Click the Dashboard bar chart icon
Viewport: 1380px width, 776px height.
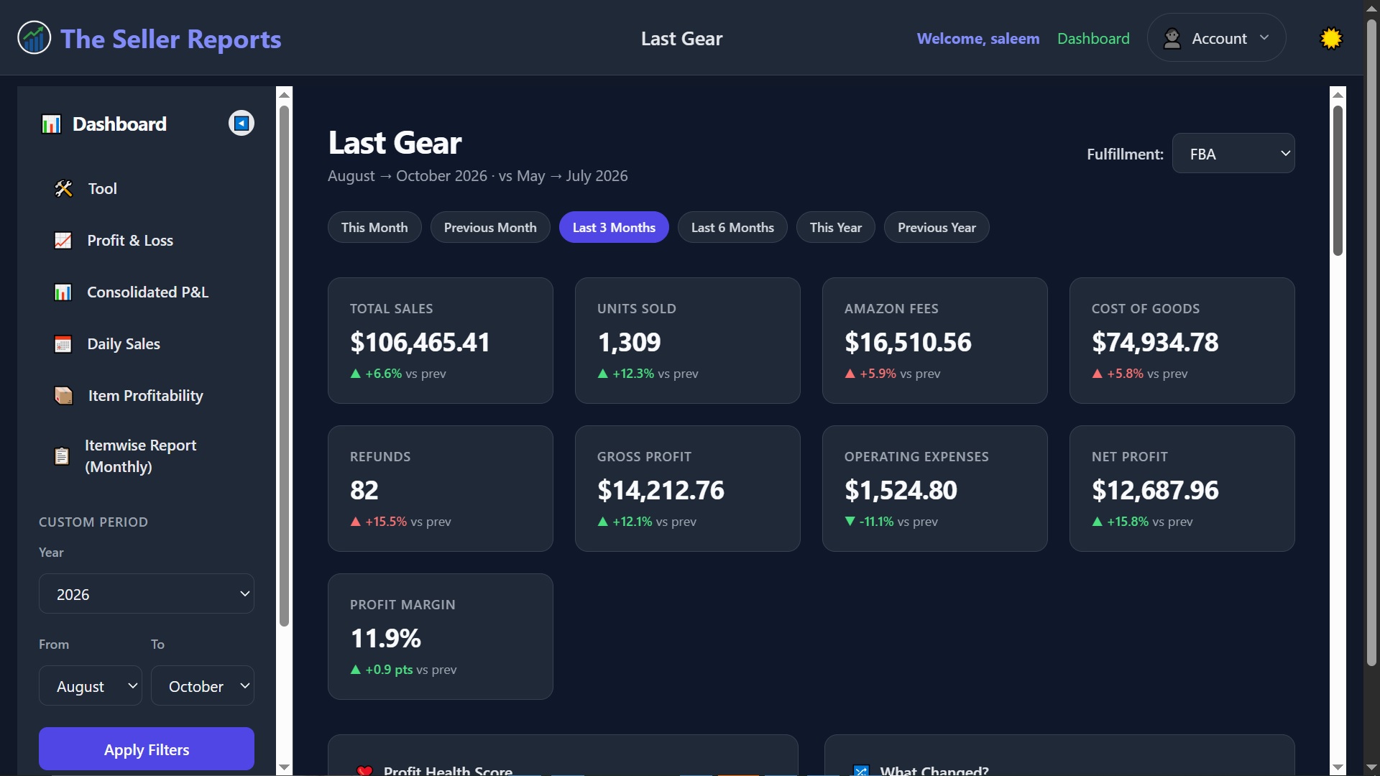51,124
